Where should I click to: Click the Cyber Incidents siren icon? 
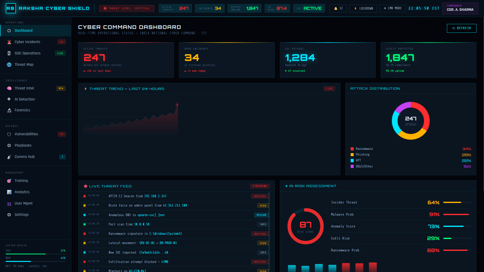[x=9, y=42]
